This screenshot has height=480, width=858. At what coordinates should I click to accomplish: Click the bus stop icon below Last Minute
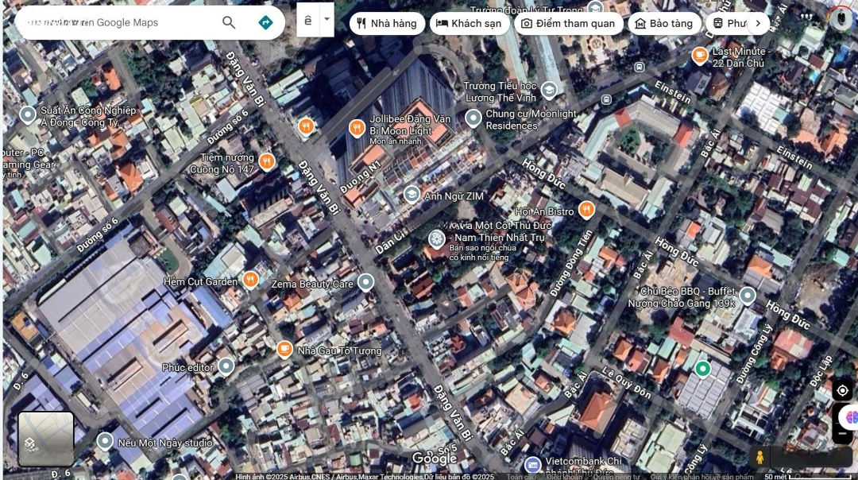pos(639,68)
